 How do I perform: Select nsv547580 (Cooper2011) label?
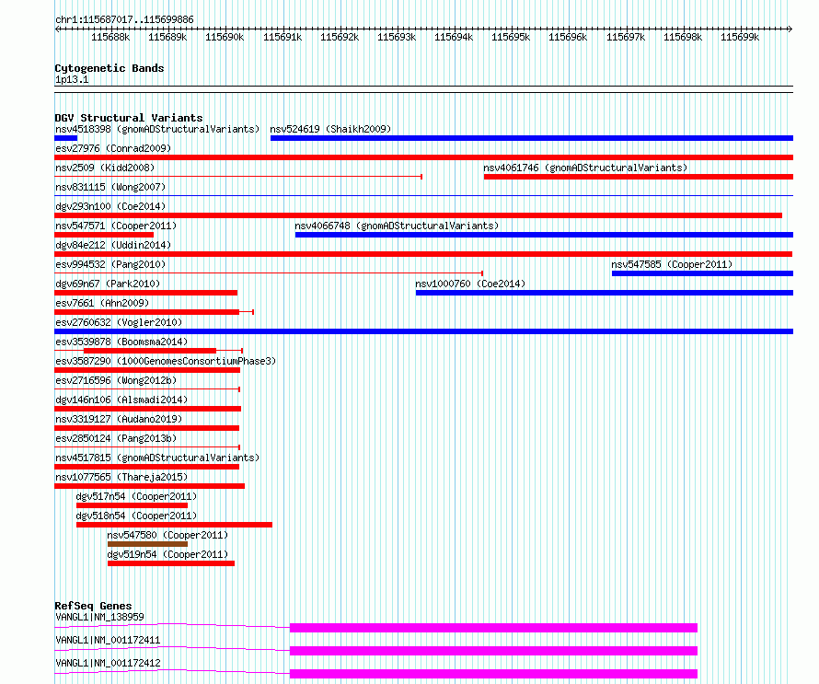167,535
